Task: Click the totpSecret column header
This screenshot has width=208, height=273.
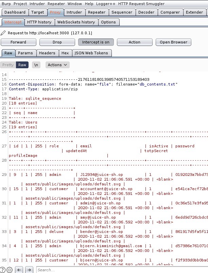Action: (156, 151)
